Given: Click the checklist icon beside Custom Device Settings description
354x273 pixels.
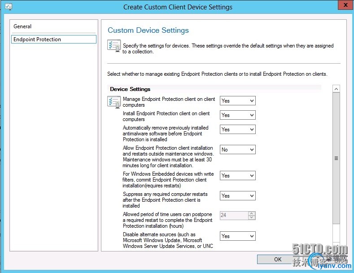Looking at the screenshot, I should (114, 46).
